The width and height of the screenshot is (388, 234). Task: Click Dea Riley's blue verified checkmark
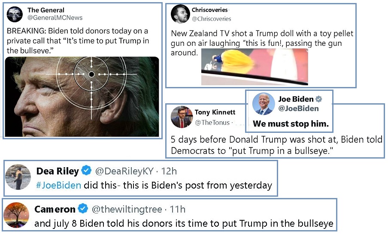click(86, 171)
